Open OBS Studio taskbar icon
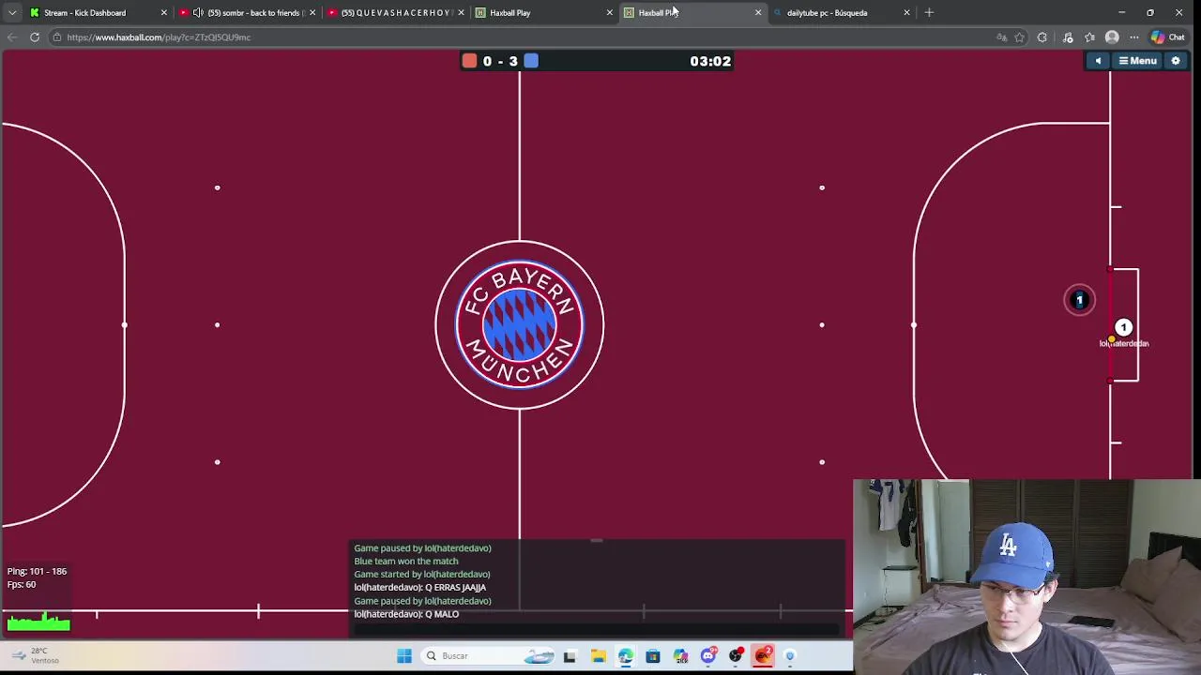Viewport: 1201px width, 675px height. point(736,655)
